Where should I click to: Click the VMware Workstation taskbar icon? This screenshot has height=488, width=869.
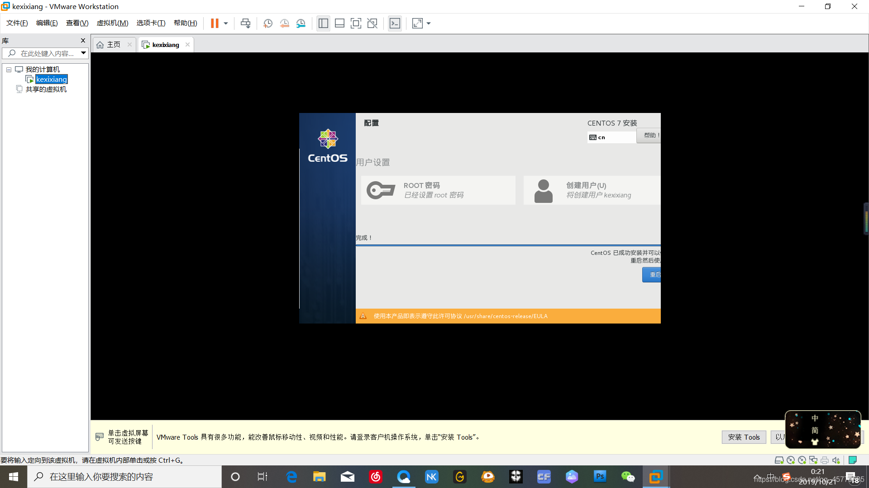(x=656, y=477)
